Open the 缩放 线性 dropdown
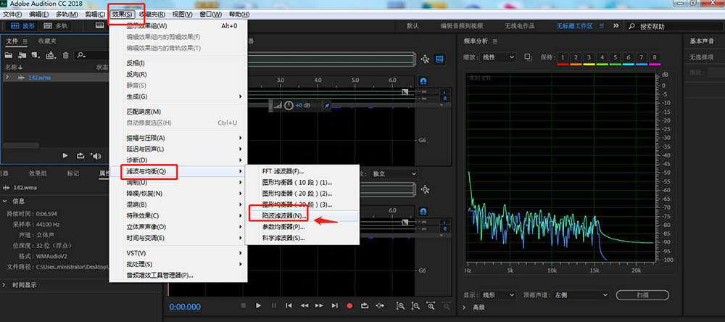 click(x=499, y=57)
